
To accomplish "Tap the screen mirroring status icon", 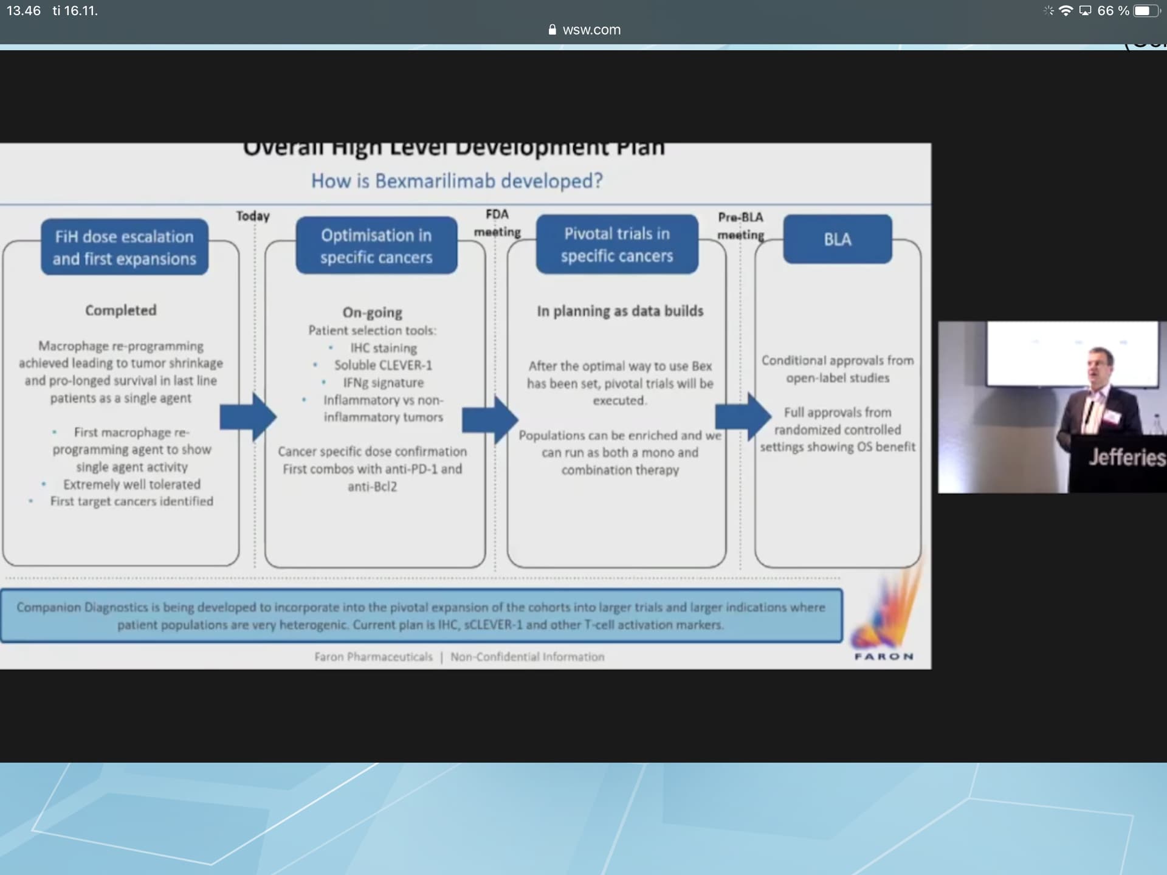I will click(1085, 11).
